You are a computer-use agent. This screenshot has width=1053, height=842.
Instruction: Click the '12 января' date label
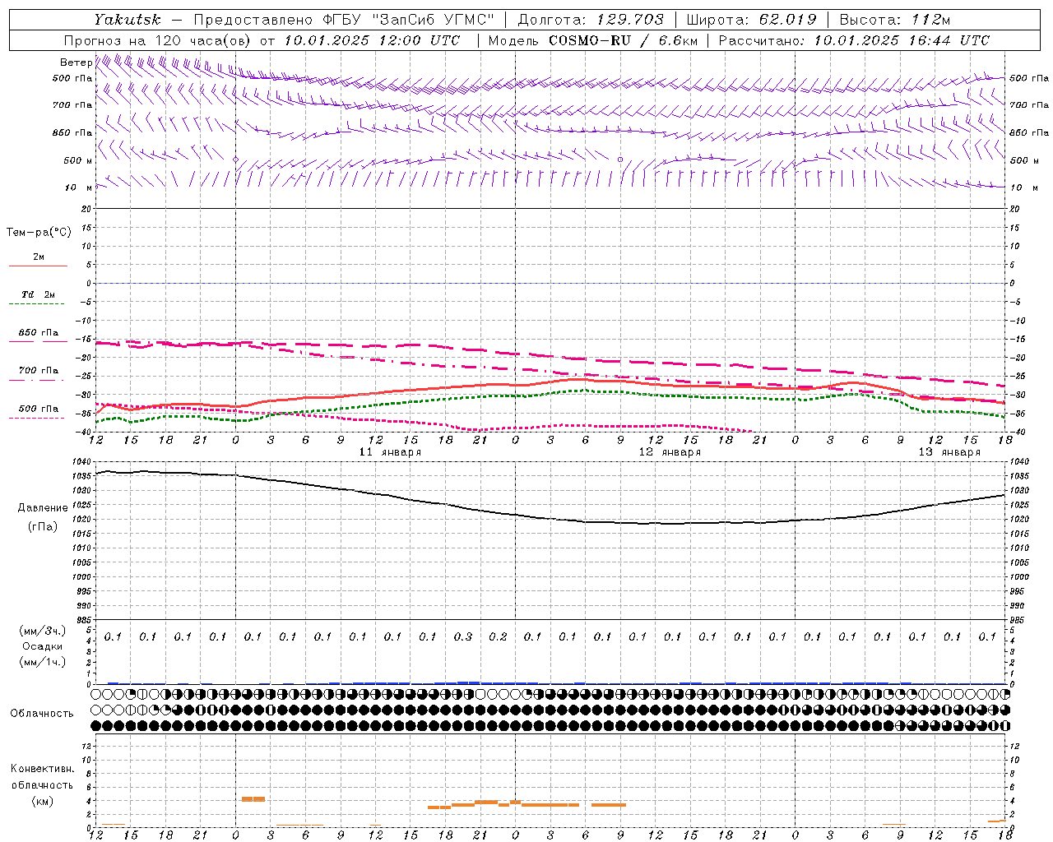tap(670, 452)
